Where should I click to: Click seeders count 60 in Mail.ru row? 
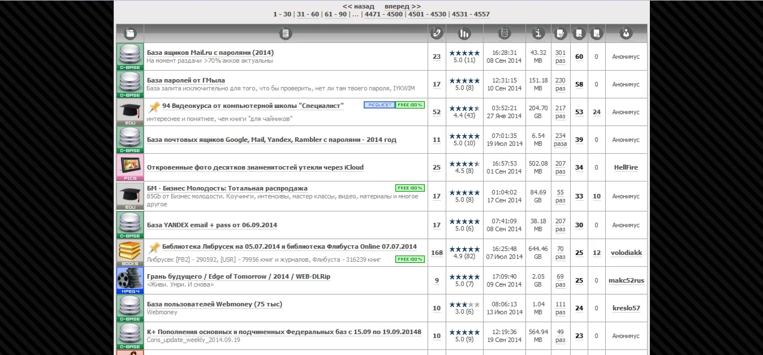click(579, 57)
